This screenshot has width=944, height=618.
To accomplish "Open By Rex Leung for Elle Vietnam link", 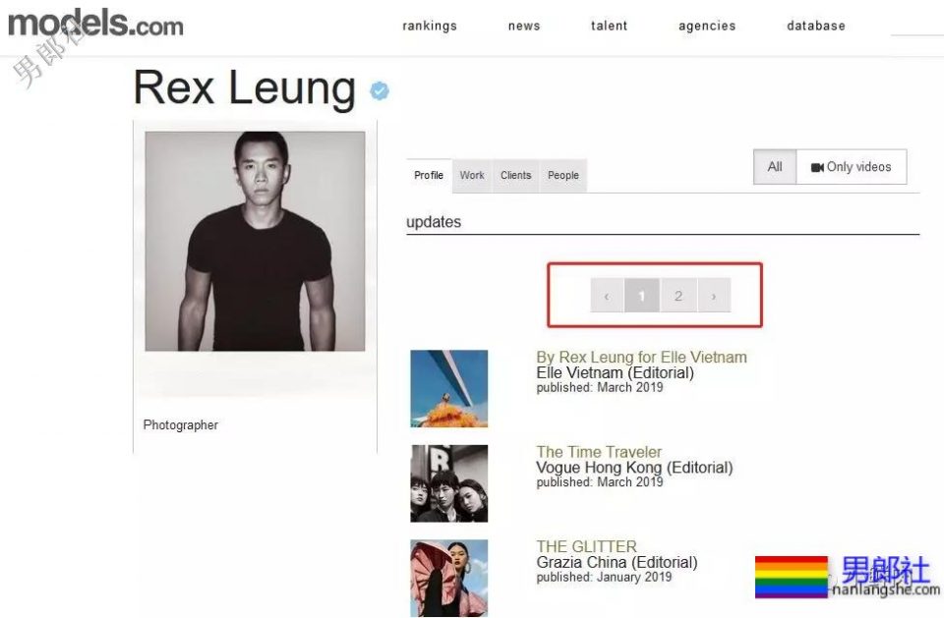I will tap(642, 357).
